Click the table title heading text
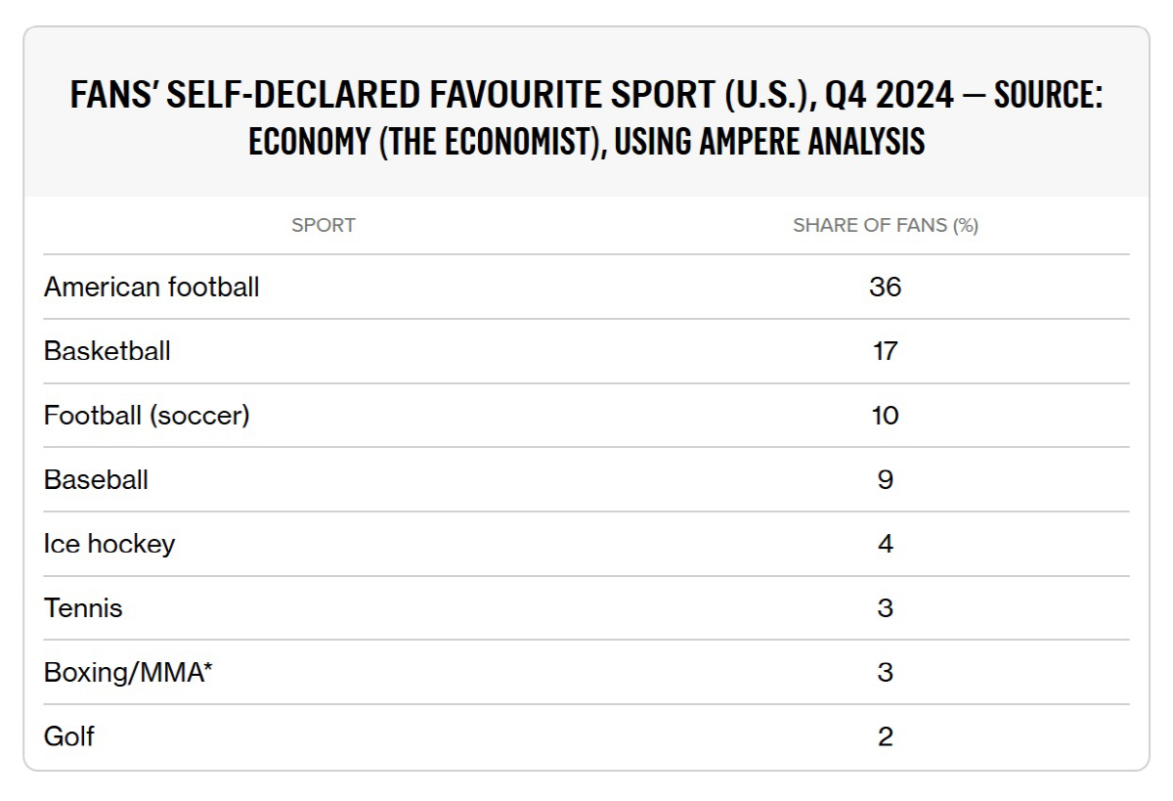1173x801 pixels. (x=586, y=117)
